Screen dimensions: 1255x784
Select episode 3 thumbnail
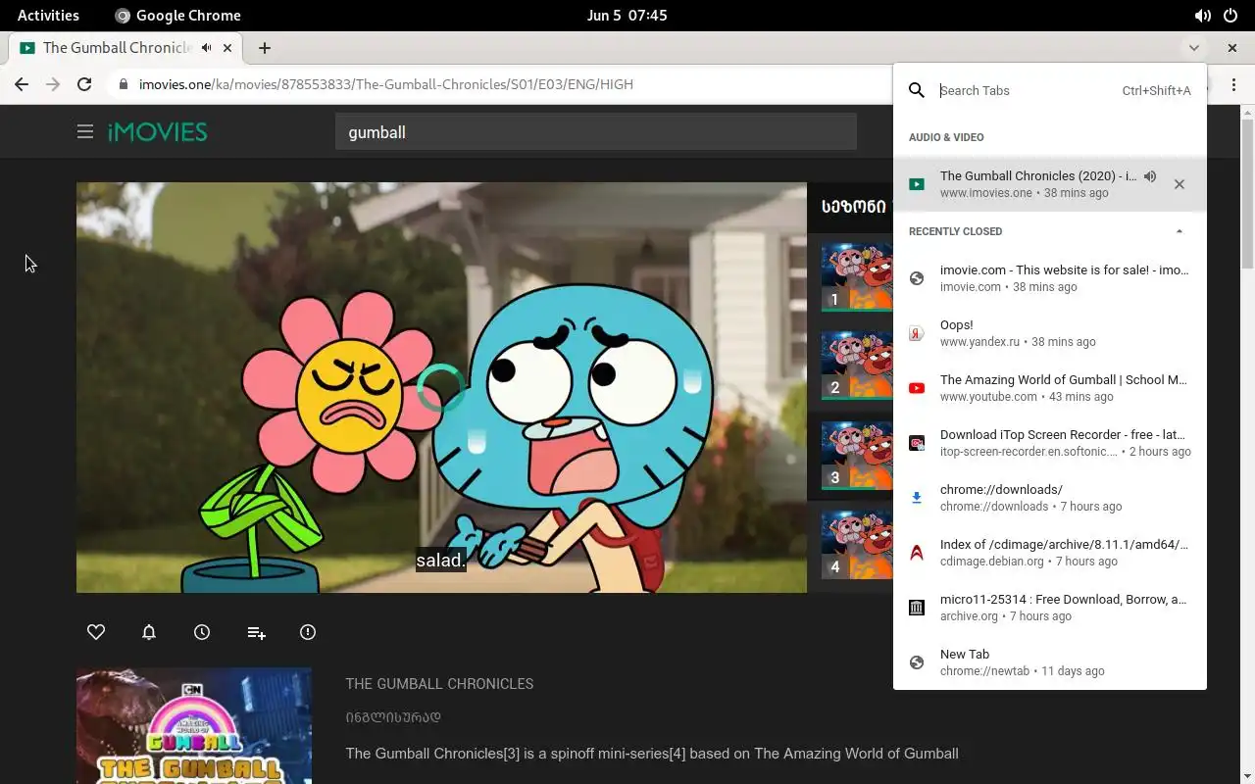tap(857, 456)
